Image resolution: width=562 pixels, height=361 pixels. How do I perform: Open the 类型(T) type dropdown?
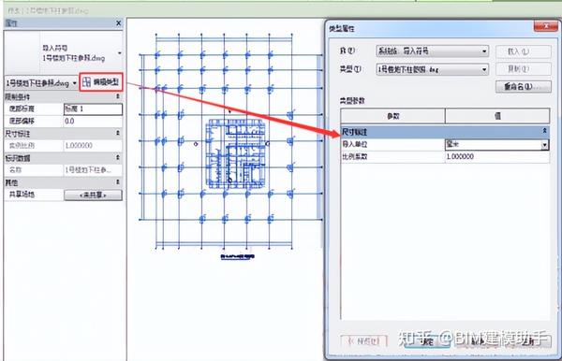(x=432, y=69)
